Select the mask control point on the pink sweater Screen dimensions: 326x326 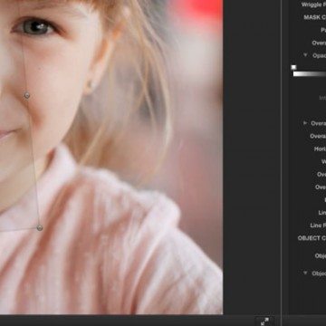click(x=40, y=227)
